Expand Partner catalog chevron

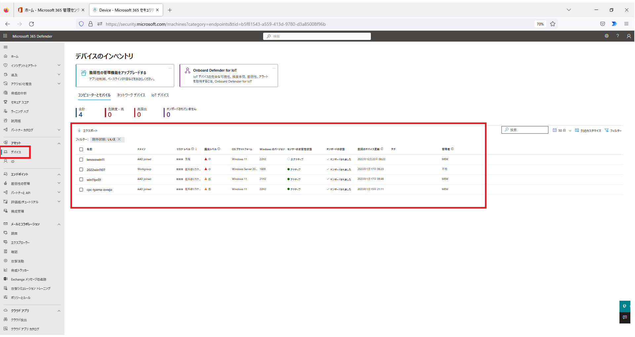pyautogui.click(x=59, y=130)
